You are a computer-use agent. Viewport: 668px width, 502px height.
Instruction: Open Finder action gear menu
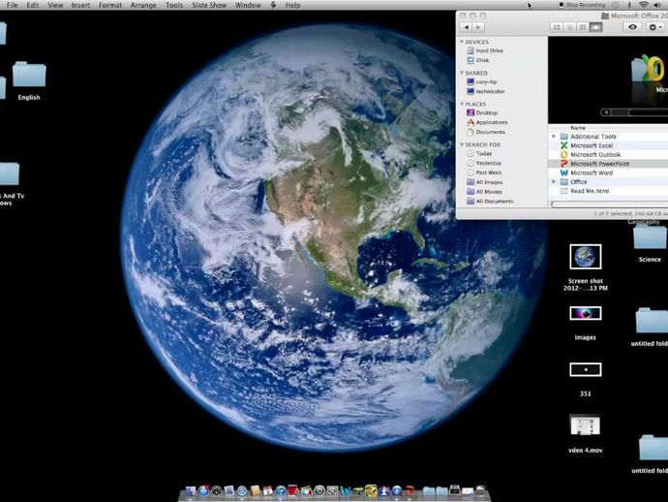pos(654,27)
